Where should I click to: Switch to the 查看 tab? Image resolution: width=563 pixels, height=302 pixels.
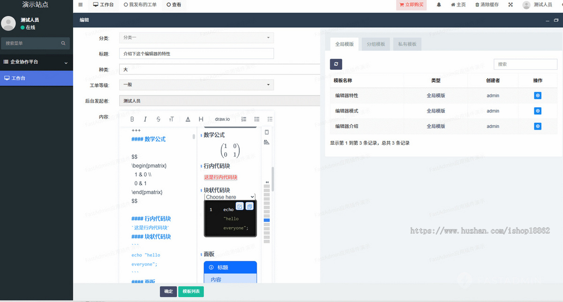pos(174,5)
